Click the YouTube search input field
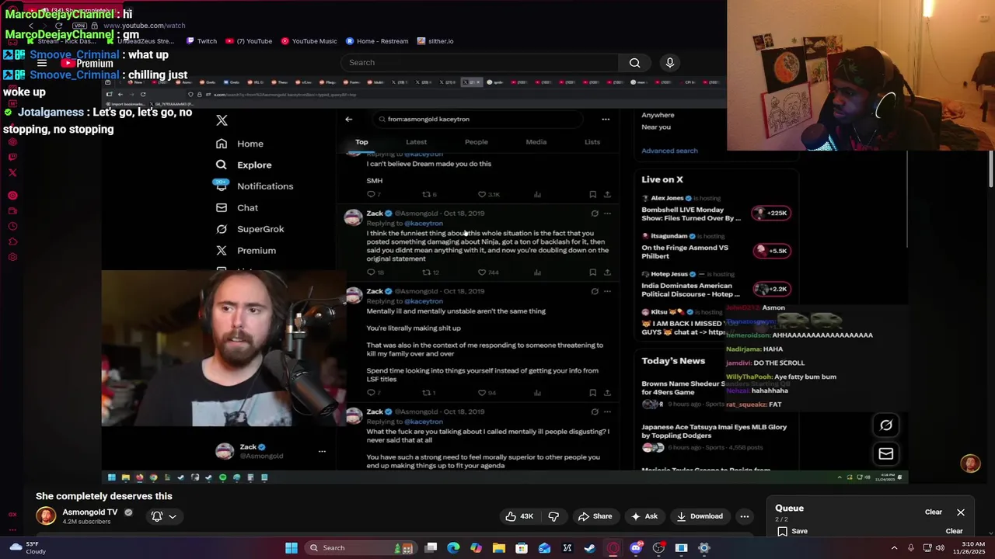Screen dimensions: 995x559 point(480,63)
